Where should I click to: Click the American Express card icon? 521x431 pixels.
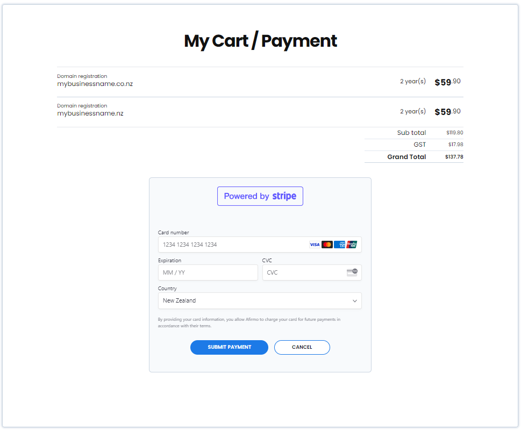tap(339, 245)
